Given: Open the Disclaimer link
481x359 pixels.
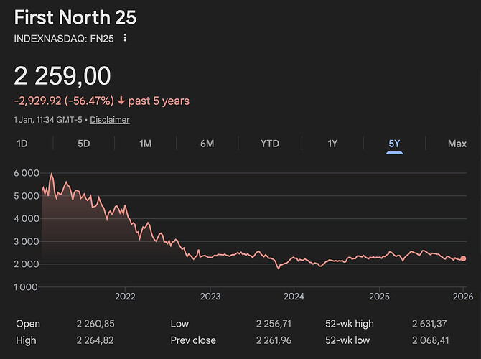Looking at the screenshot, I should pyautogui.click(x=110, y=120).
